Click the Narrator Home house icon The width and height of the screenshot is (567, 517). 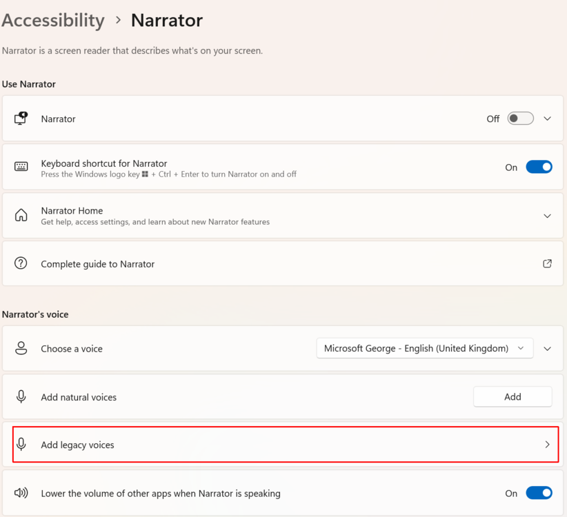pos(21,216)
